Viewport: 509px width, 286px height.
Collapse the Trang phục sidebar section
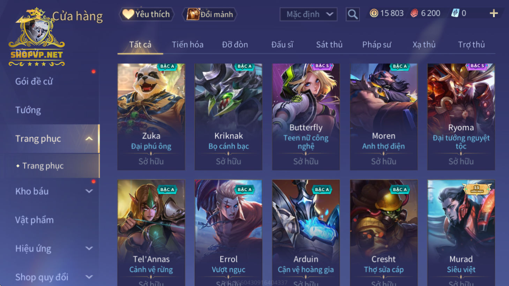click(x=89, y=139)
